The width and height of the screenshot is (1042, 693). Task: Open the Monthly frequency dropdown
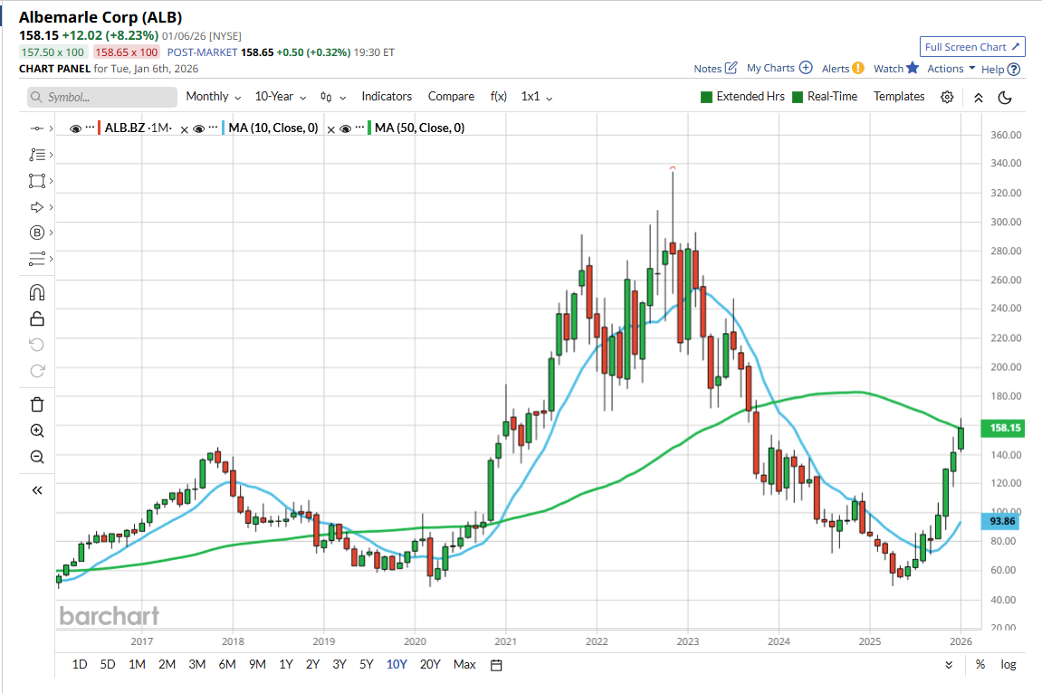point(213,97)
